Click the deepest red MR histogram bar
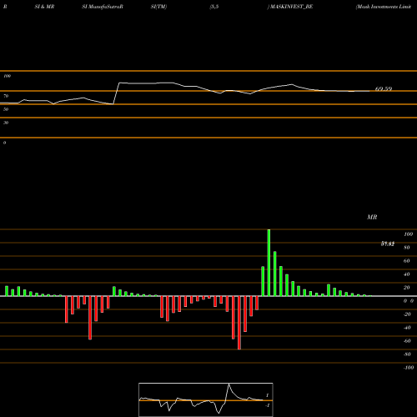The image size is (417, 417). [x=239, y=323]
